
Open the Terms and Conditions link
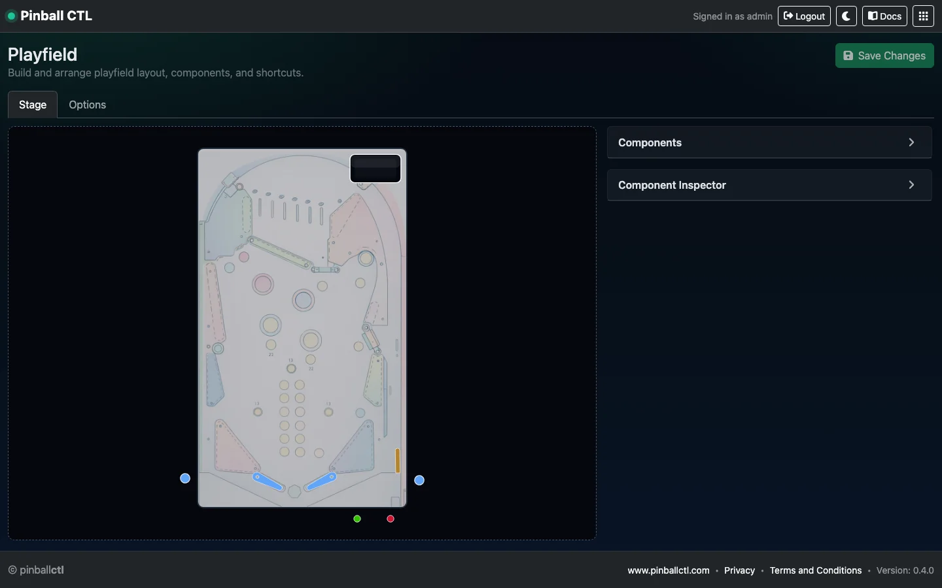click(816, 570)
